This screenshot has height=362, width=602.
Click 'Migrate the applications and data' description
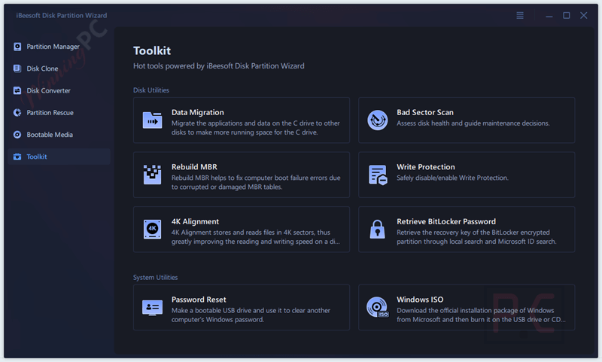pyautogui.click(x=255, y=128)
